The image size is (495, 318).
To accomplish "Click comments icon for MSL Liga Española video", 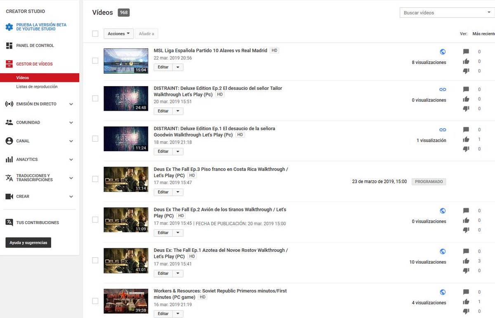I will point(466,52).
